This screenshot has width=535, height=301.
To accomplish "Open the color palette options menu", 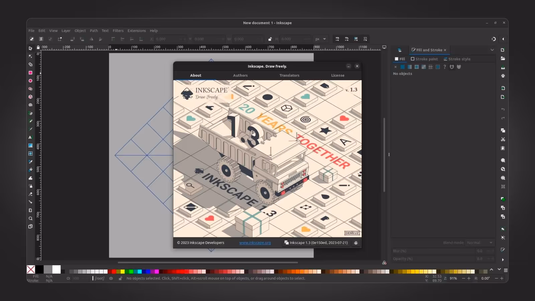I will 506,270.
